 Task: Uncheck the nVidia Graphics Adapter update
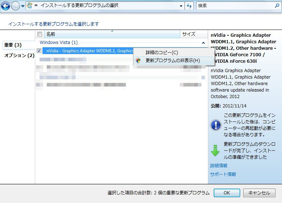coord(39,50)
